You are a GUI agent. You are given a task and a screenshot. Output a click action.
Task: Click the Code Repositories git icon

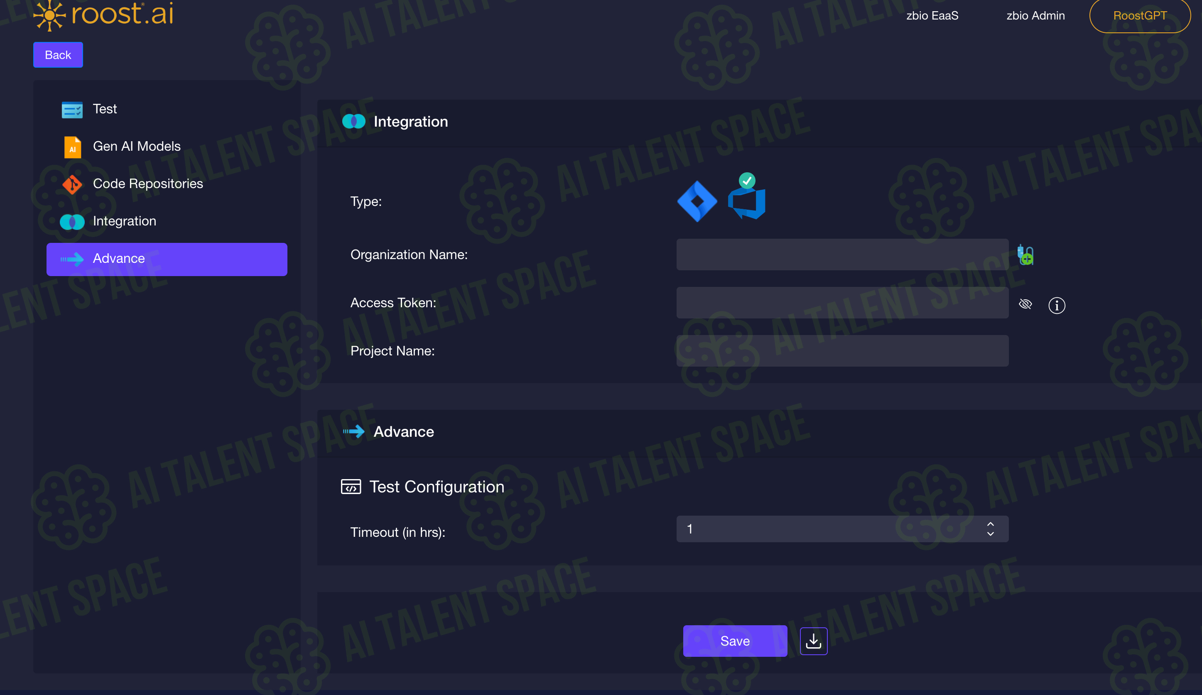click(72, 184)
